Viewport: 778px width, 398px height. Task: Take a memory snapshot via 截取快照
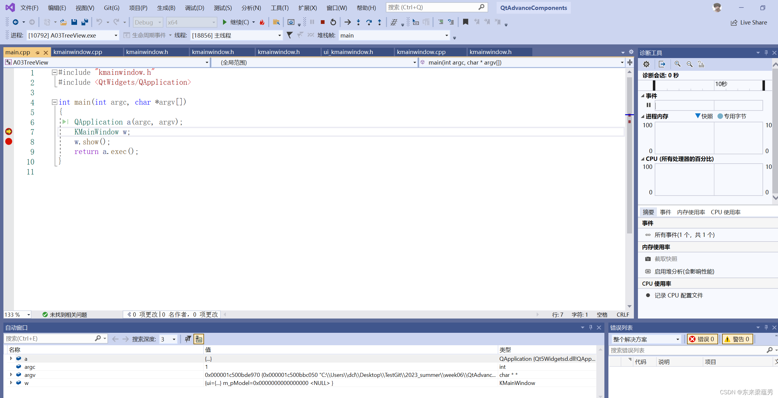[666, 259]
